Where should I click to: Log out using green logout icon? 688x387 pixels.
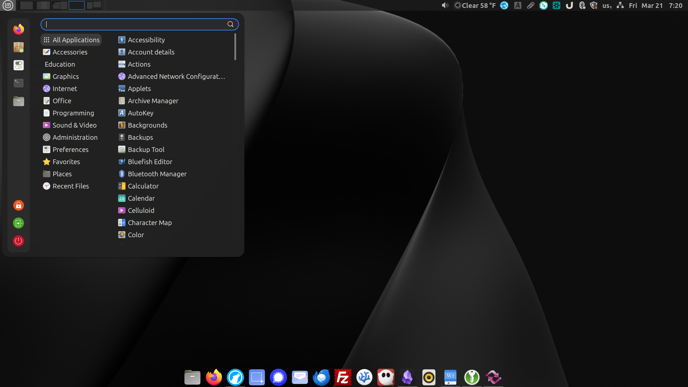pos(19,223)
